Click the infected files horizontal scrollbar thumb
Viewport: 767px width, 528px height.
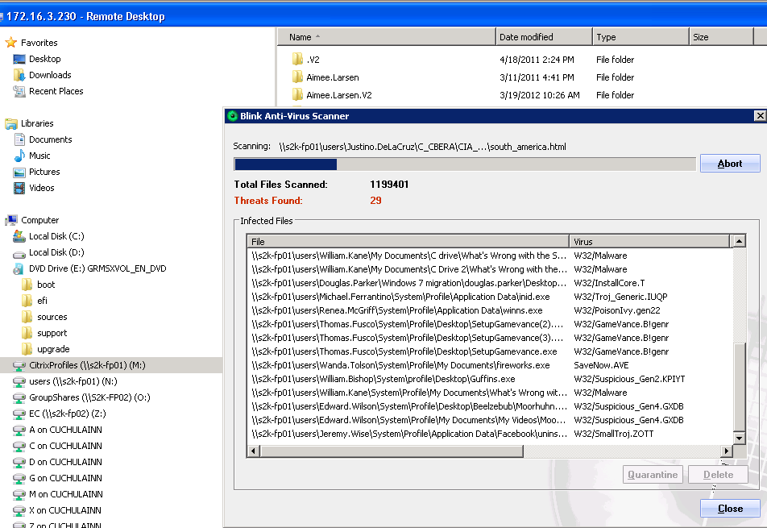click(x=392, y=451)
